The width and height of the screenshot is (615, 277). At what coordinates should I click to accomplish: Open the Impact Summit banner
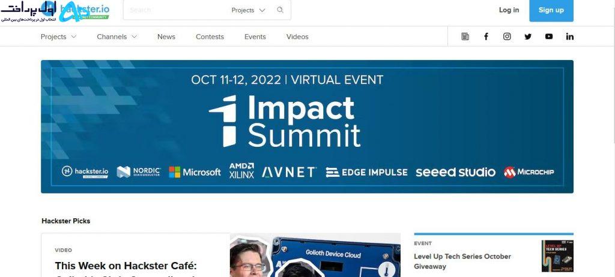307,127
